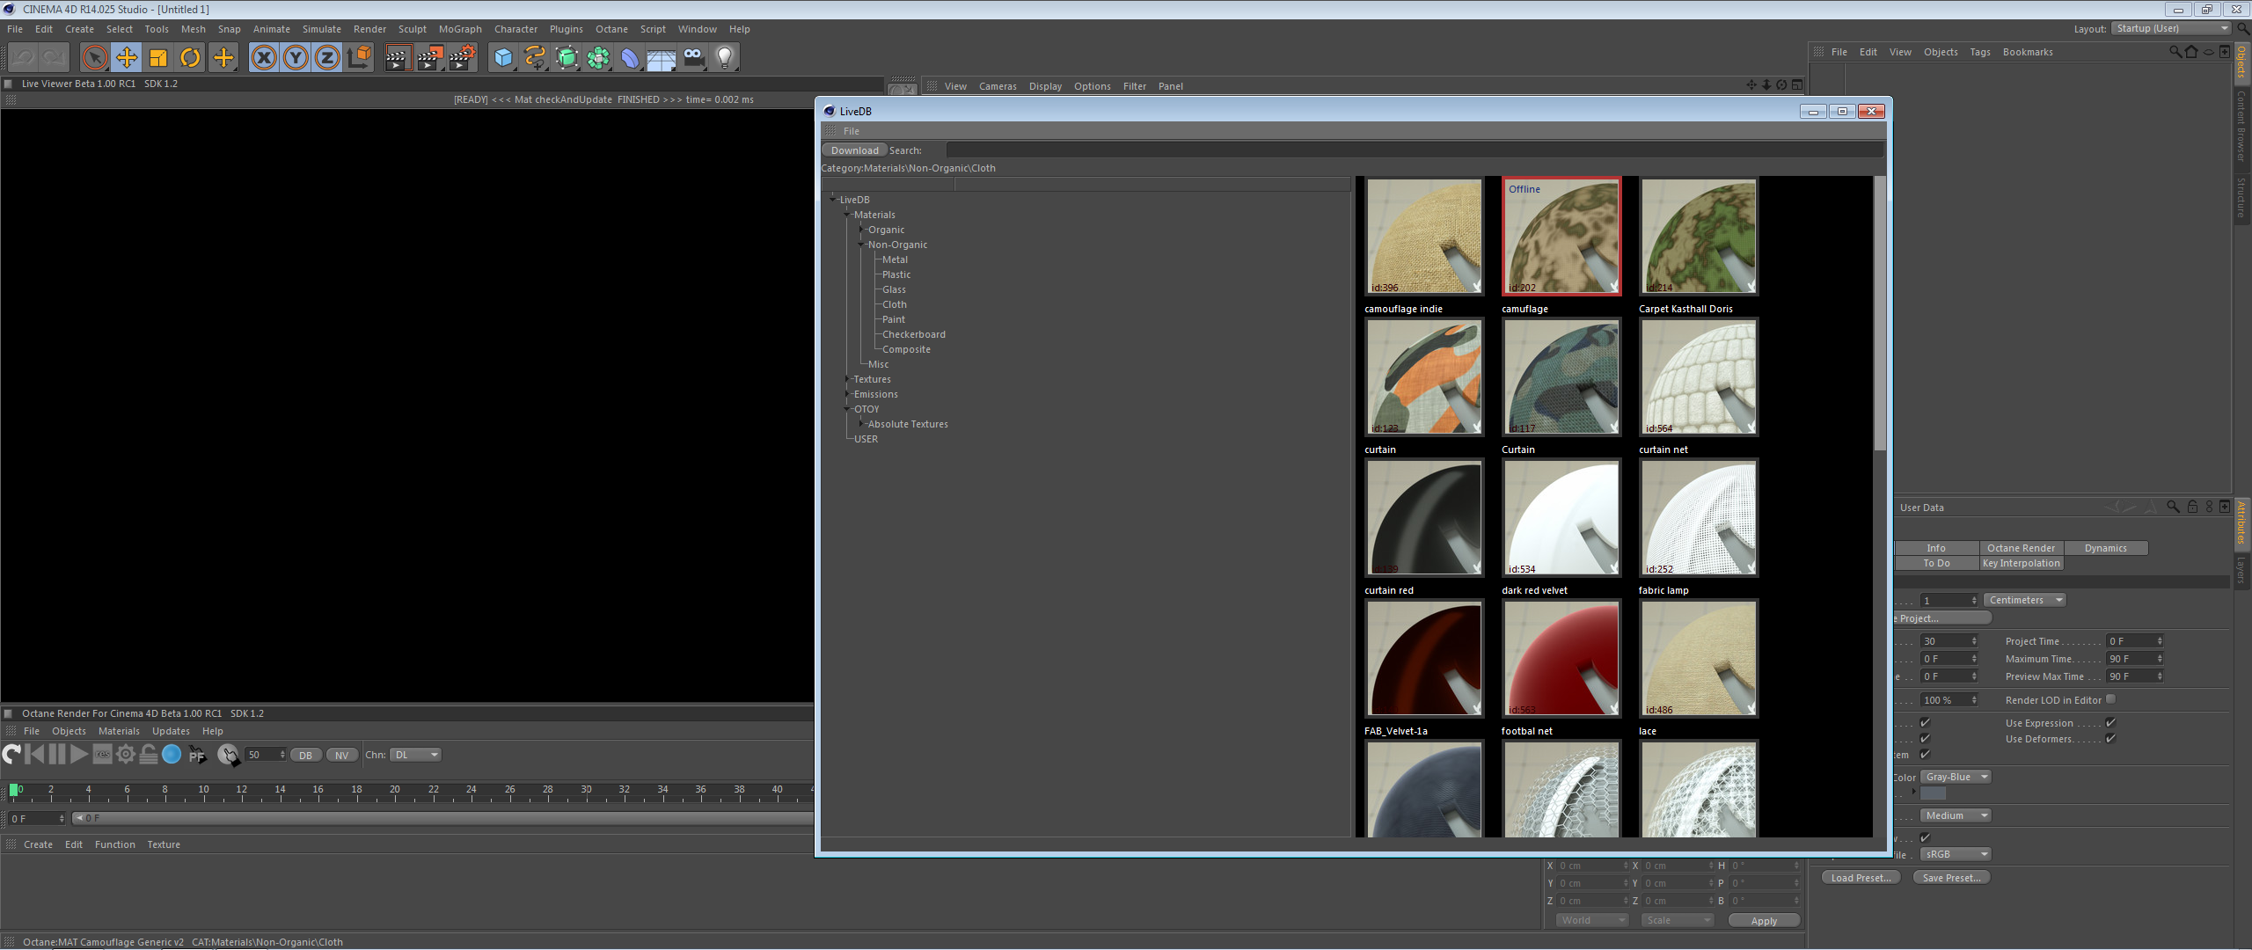This screenshot has width=2252, height=950.
Task: Expand the Textures tree node
Action: (x=848, y=379)
